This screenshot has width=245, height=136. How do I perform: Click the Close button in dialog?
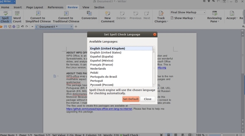tap(147, 99)
